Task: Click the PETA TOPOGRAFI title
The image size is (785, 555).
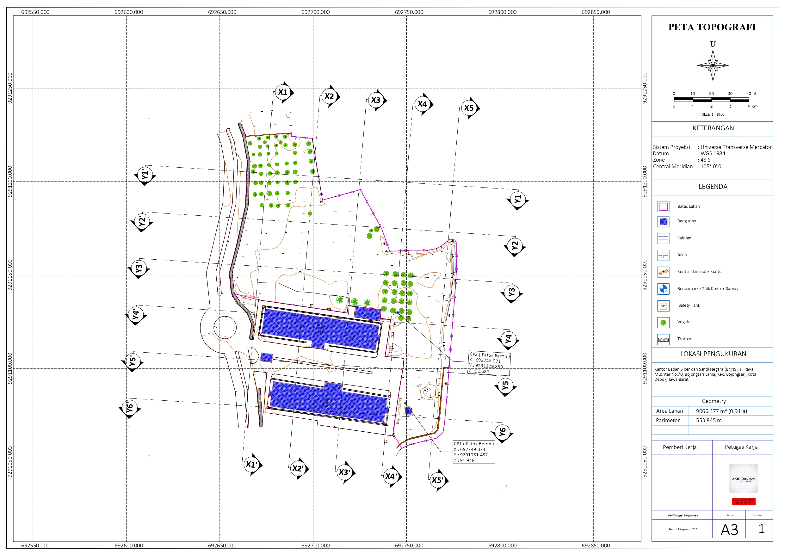Action: (x=712, y=27)
